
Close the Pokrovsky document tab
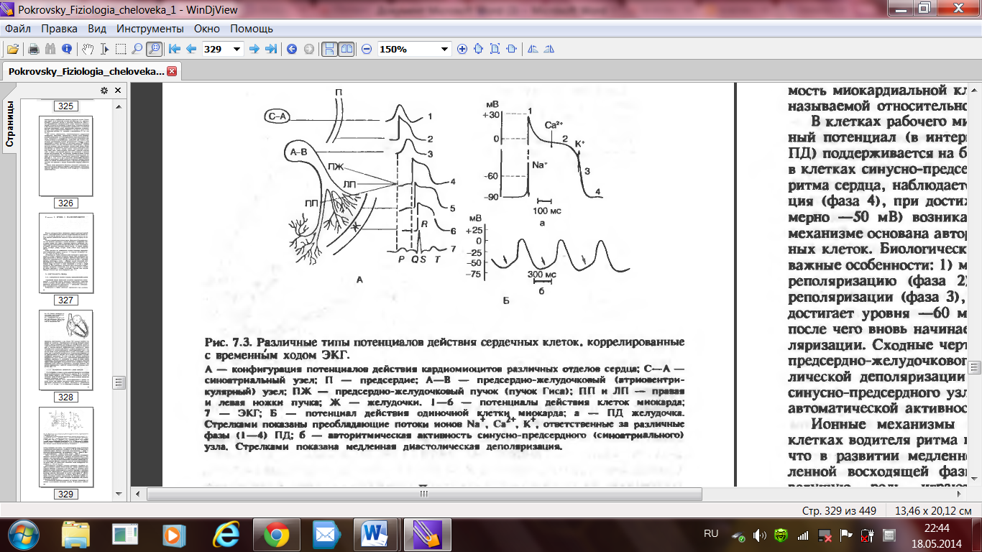click(x=172, y=72)
